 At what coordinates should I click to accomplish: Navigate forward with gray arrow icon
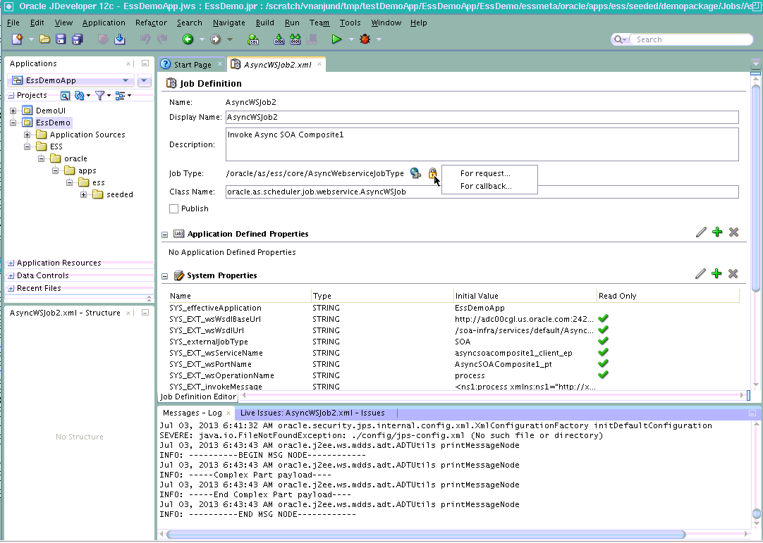coord(216,39)
